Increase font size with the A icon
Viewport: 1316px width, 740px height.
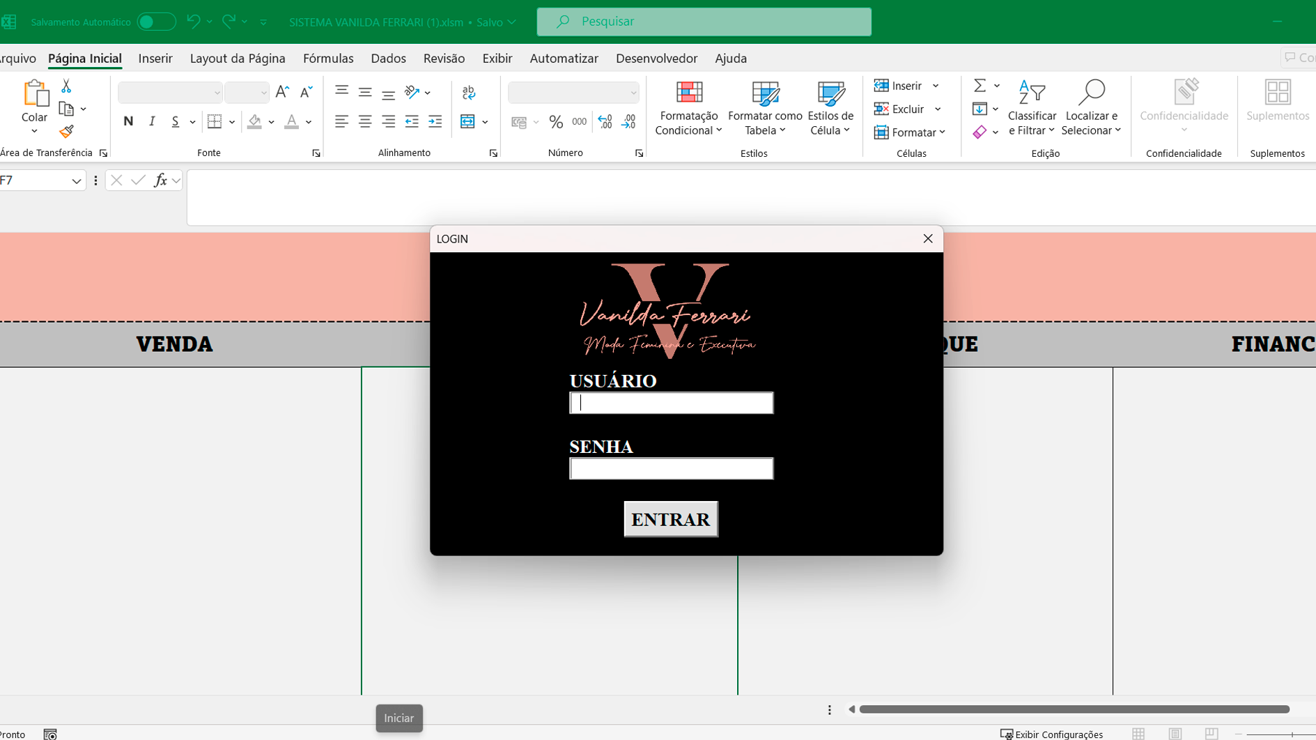click(x=282, y=92)
